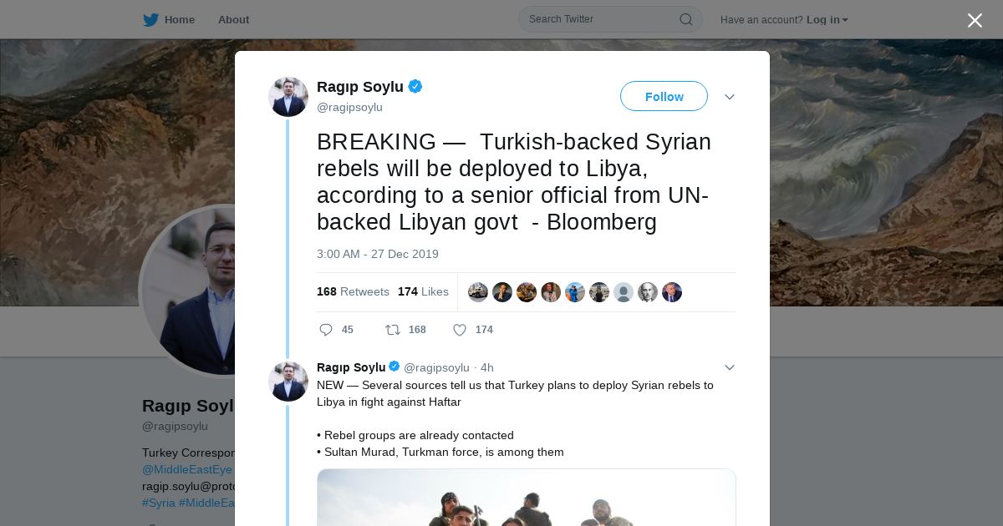1003x526 pixels.
Task: Open the first liker's avatar
Action: [478, 292]
